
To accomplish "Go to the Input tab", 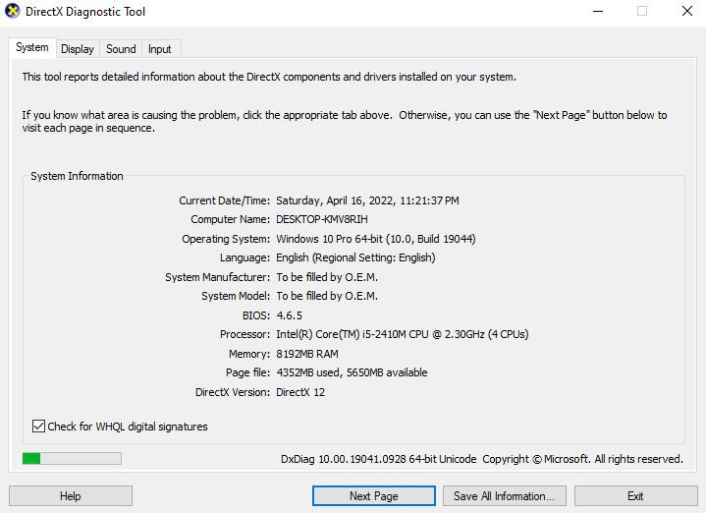I will tap(159, 49).
